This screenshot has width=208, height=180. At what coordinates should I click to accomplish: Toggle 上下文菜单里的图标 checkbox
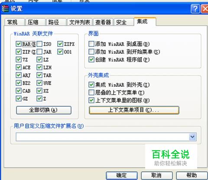(91, 100)
